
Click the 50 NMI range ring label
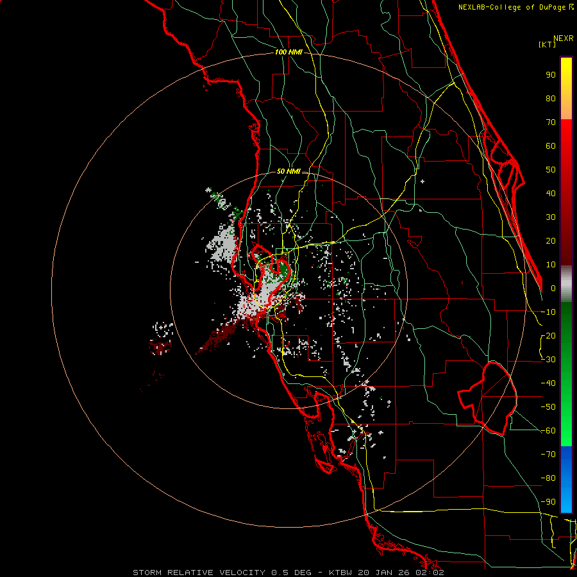point(288,171)
